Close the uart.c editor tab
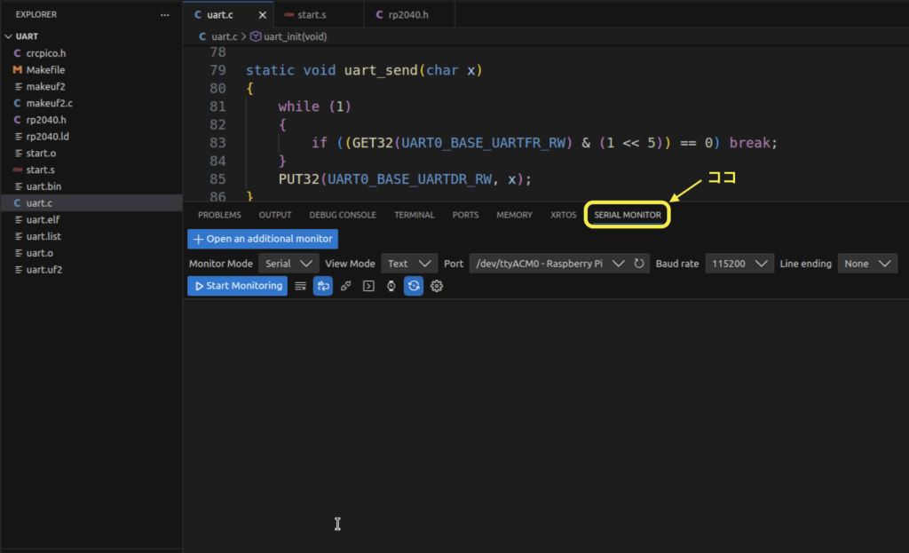 (262, 15)
